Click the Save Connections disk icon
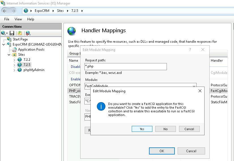The width and height of the screenshot is (234, 161). (x=12, y=33)
